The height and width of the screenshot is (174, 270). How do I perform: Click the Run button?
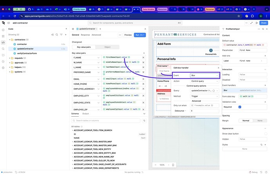click(x=140, y=35)
